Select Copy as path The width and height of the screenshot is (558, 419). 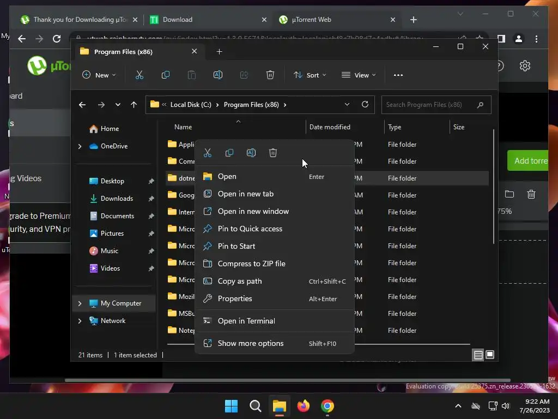click(x=275, y=281)
